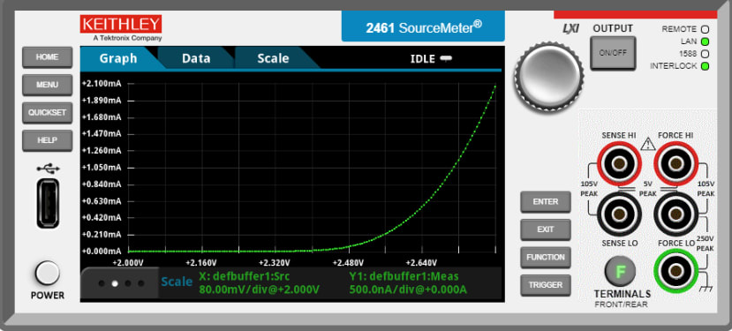732x331 pixels.
Task: Click the +0.420mA y-axis label
Action: [x=102, y=218]
